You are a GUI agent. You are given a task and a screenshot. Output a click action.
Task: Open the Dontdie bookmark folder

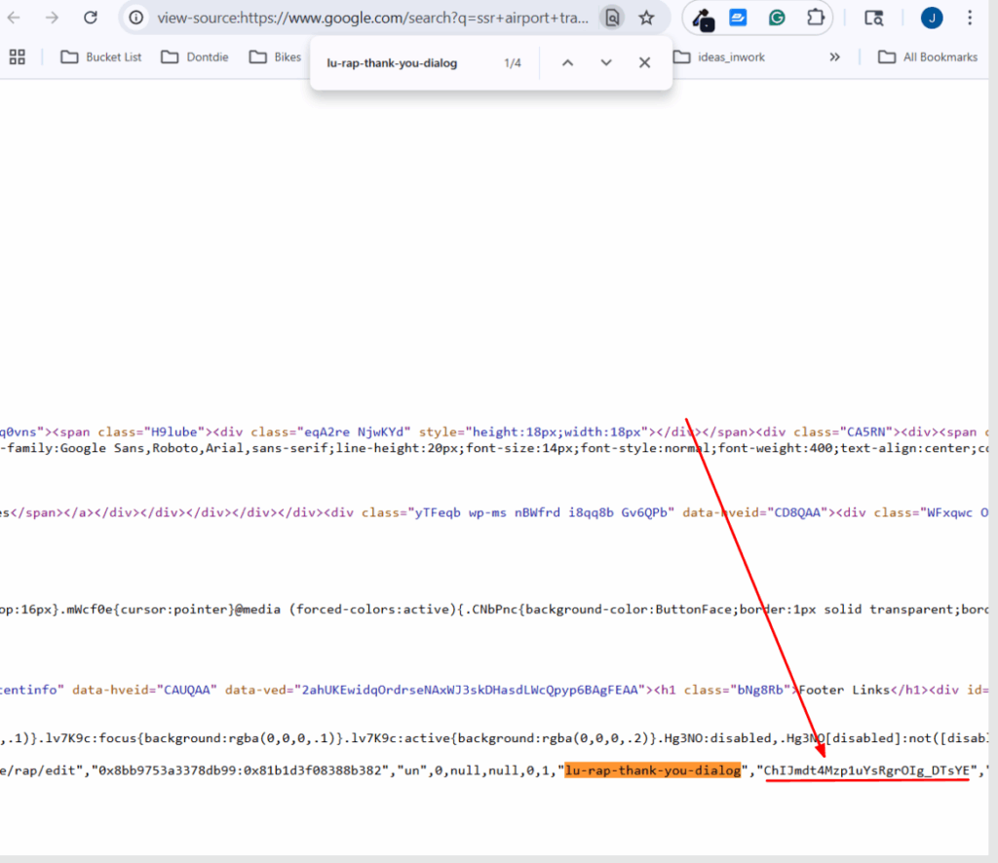pos(195,56)
